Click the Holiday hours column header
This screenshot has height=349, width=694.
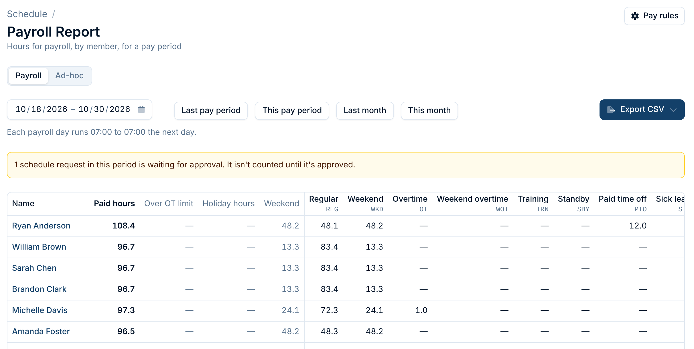click(228, 204)
